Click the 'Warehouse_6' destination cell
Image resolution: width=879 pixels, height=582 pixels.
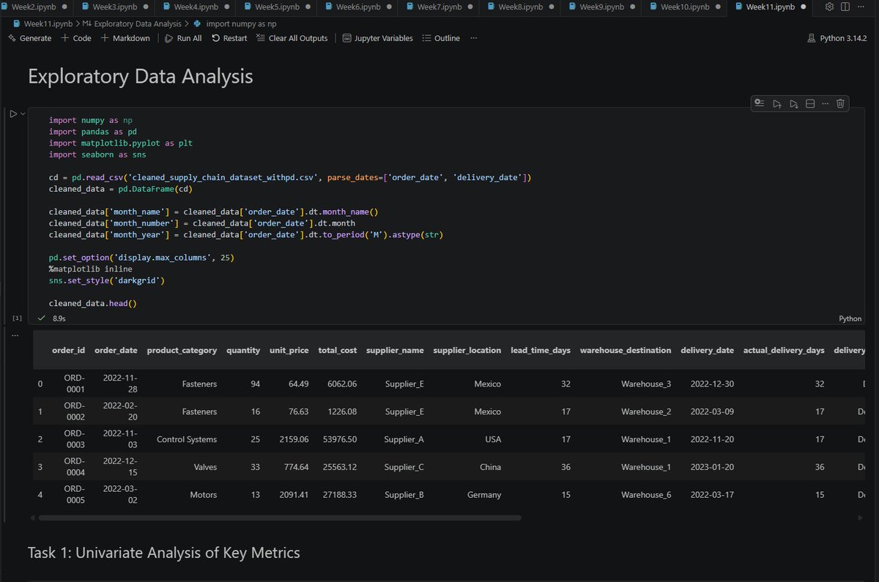646,495
